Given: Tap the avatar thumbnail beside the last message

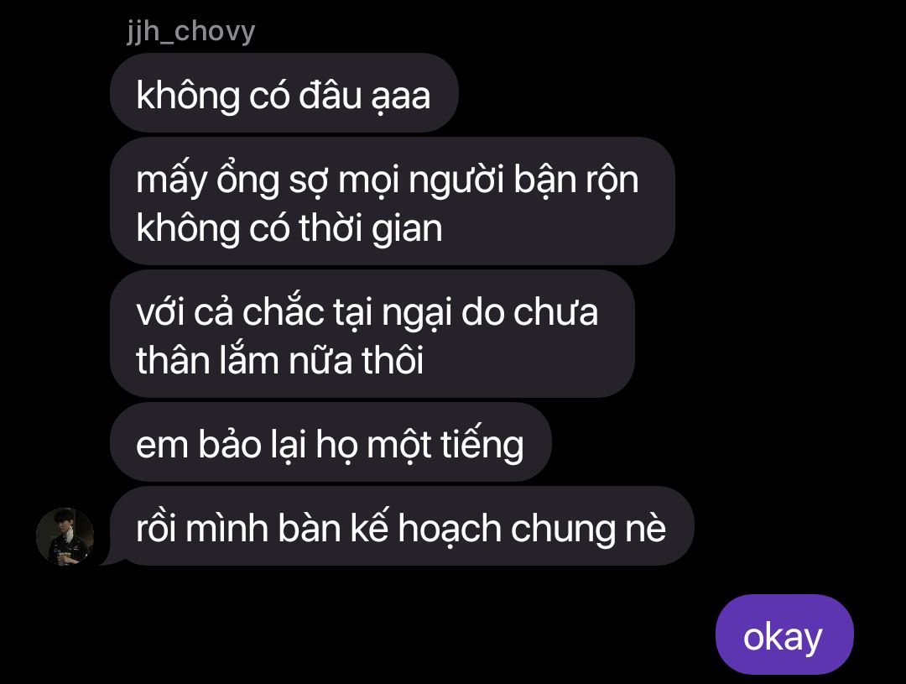Looking at the screenshot, I should (65, 536).
